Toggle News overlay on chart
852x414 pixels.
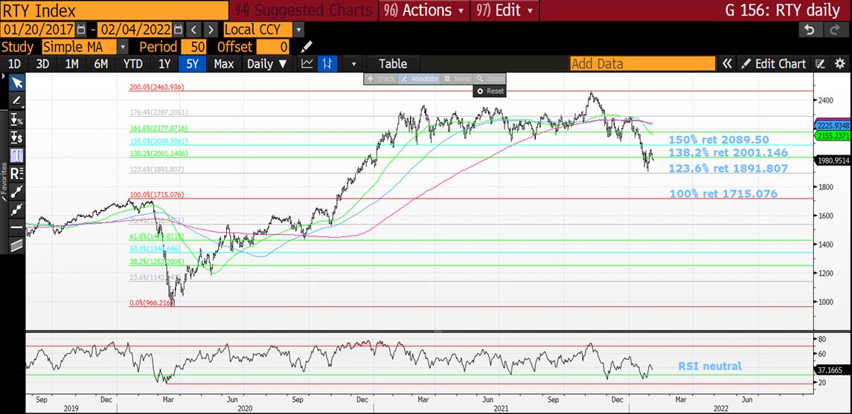456,79
